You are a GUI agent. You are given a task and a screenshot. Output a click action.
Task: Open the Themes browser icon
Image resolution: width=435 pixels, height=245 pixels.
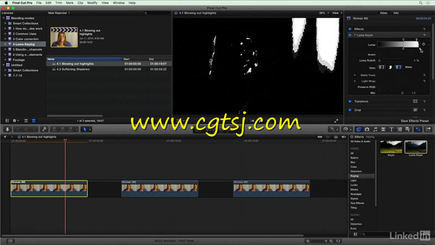point(408,130)
